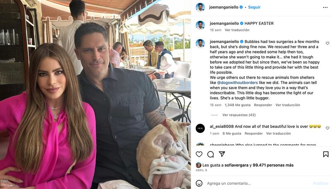Like al_exia8008's comment heart
The height and width of the screenshot is (189, 331).
327,128
